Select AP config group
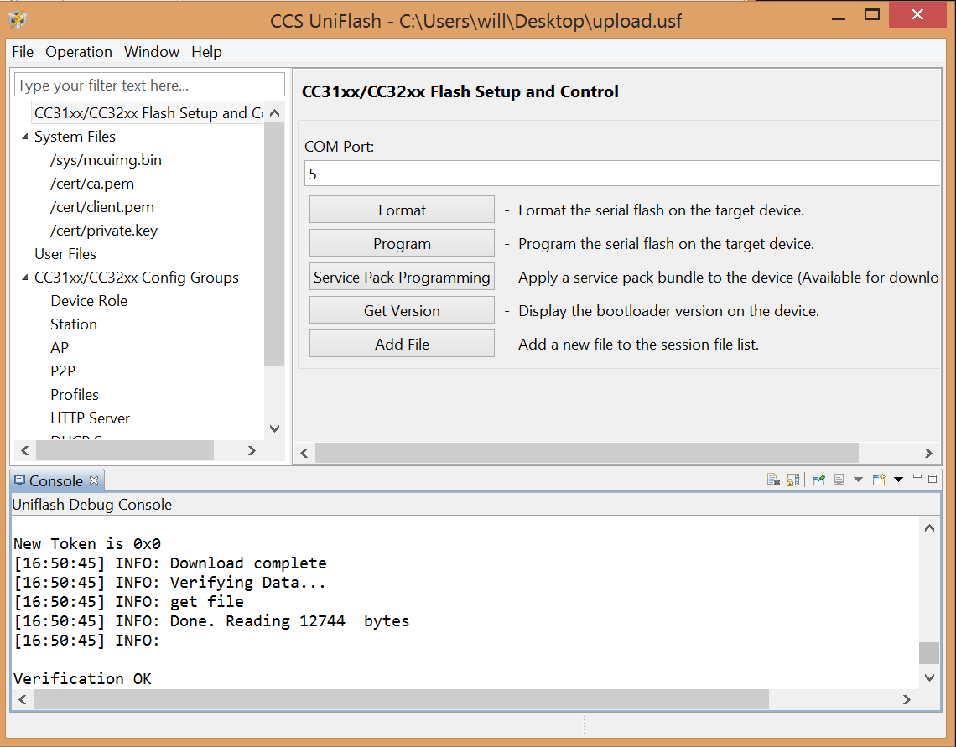The image size is (956, 747). pos(60,347)
